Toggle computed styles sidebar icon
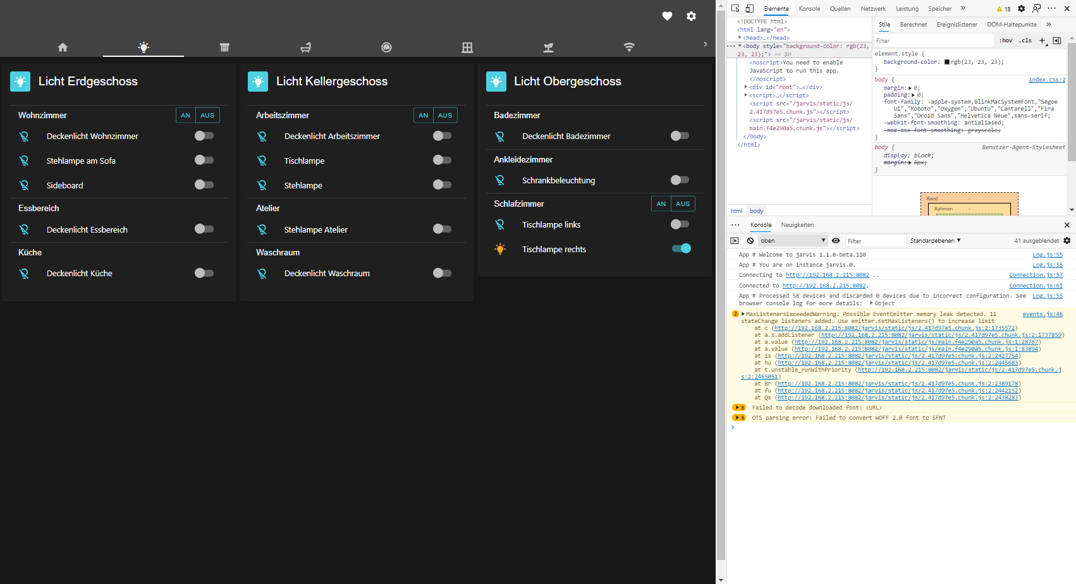1076x584 pixels. [x=1057, y=40]
